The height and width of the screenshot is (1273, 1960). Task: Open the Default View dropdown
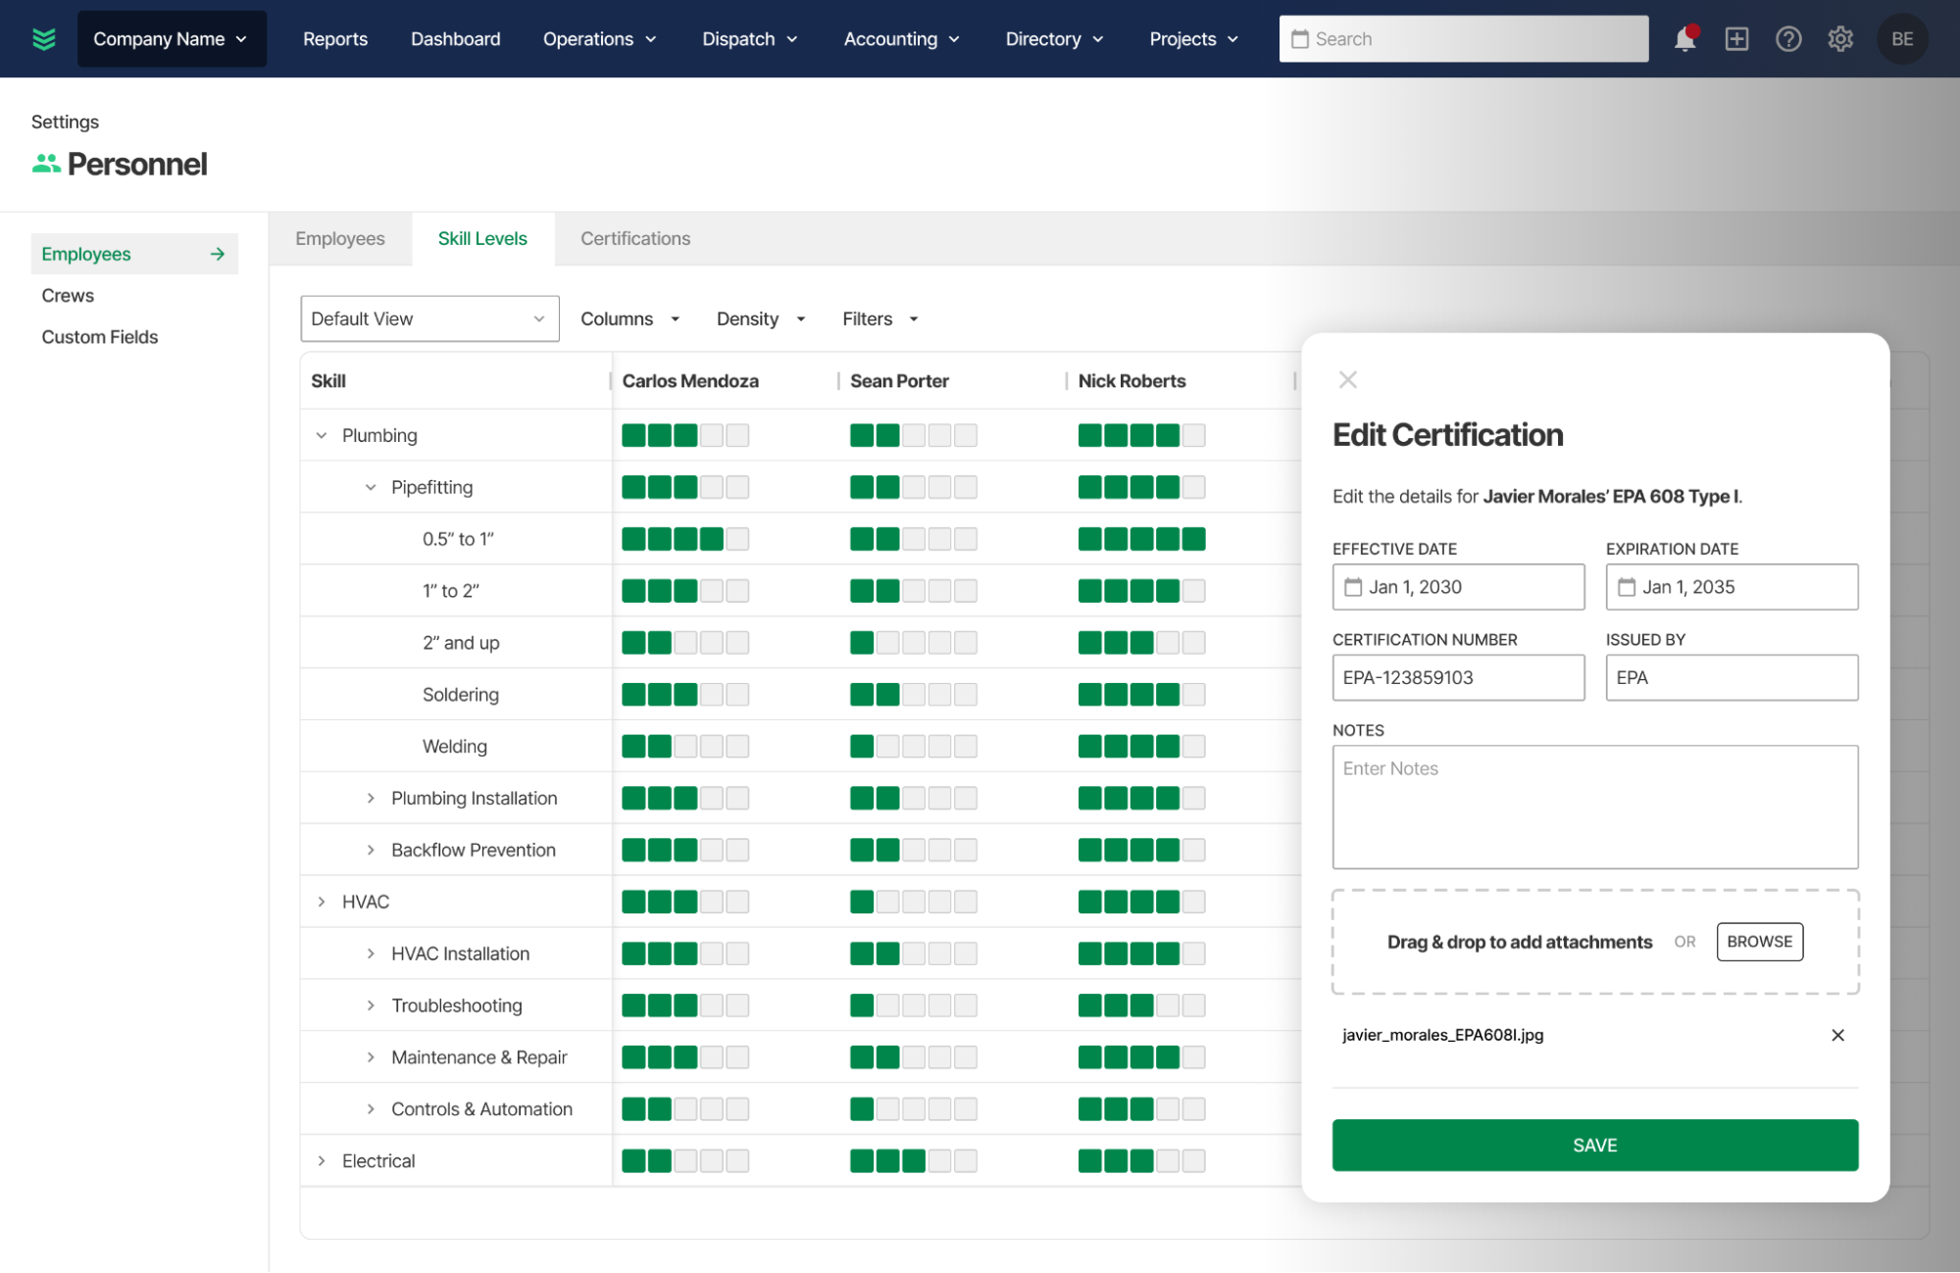pyautogui.click(x=429, y=318)
